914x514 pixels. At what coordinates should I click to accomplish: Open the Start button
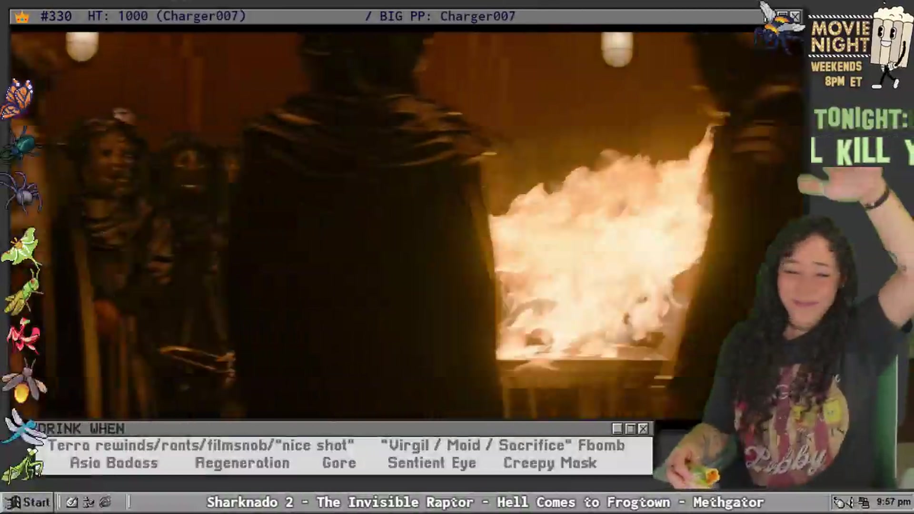(27, 502)
